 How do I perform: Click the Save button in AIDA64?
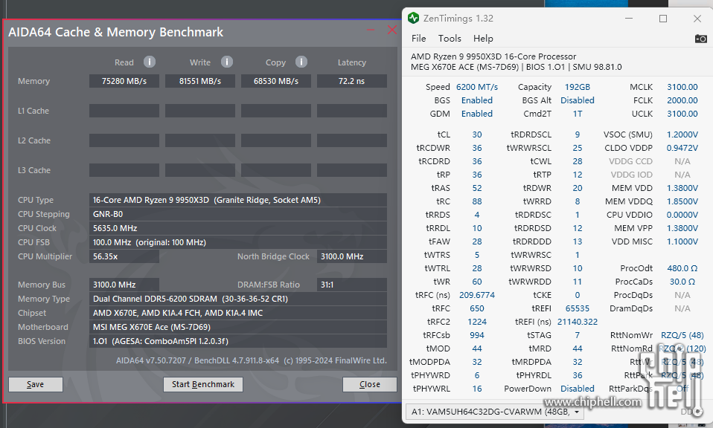(x=36, y=384)
